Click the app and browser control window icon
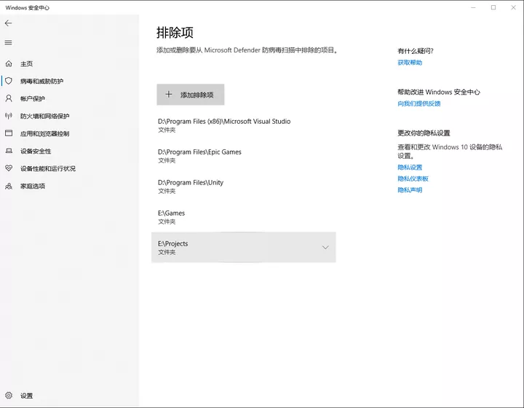Image resolution: width=524 pixels, height=408 pixels. tap(9, 133)
